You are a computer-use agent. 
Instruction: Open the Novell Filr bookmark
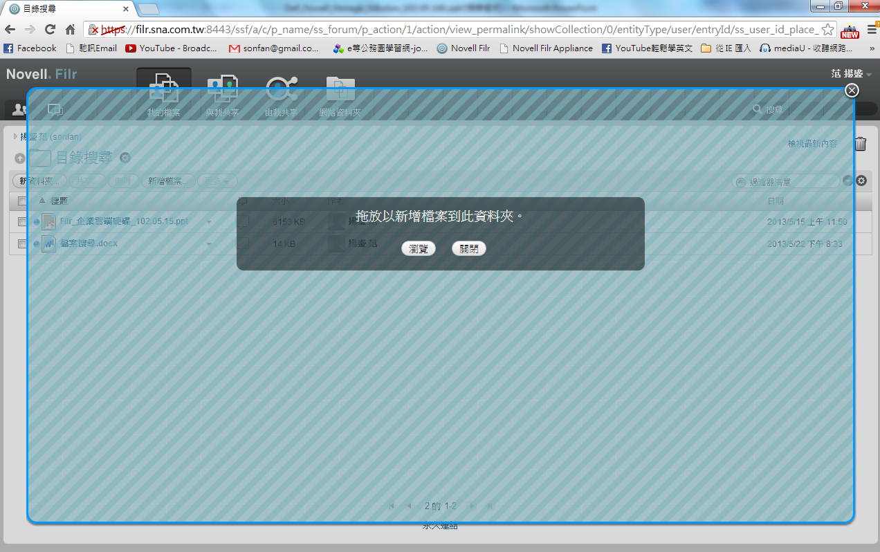tap(464, 48)
